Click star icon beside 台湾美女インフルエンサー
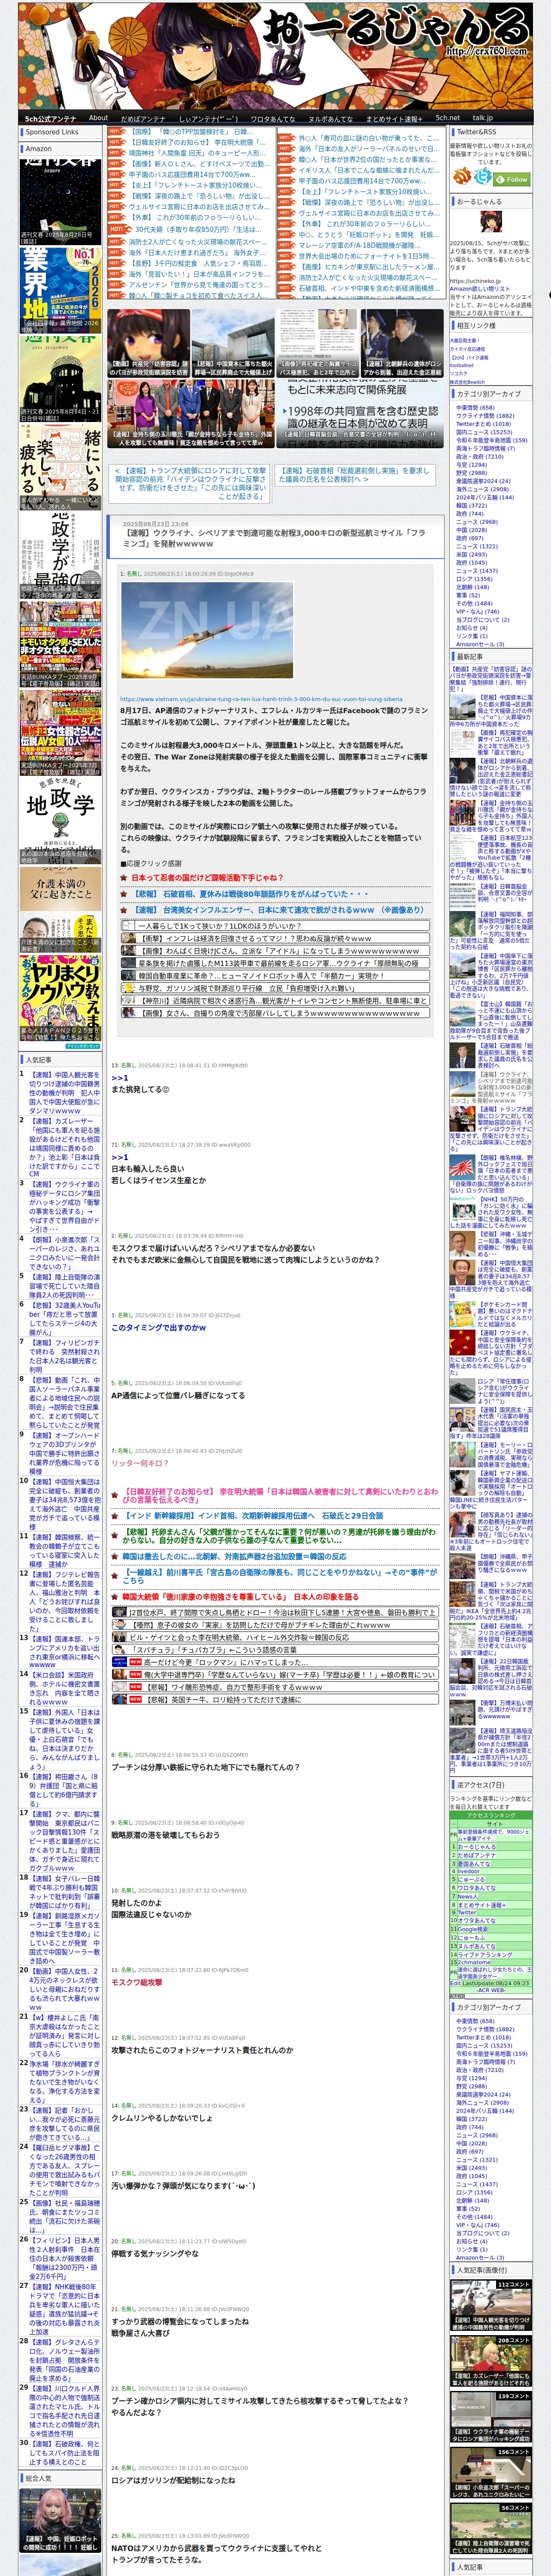 pos(124,910)
